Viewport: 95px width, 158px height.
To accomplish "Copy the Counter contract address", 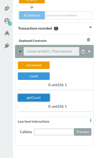I will 83,51.
